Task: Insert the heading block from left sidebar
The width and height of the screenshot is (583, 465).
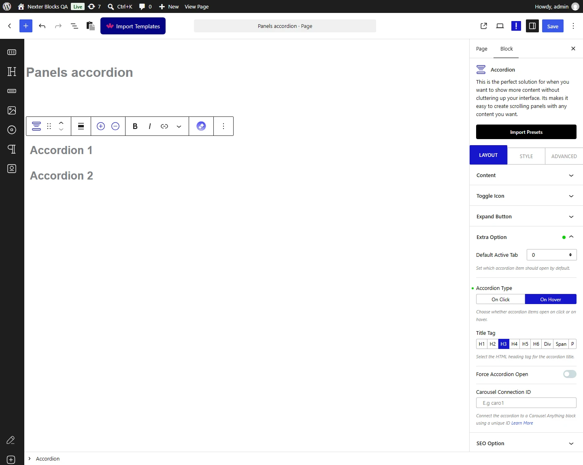Action: (x=12, y=72)
